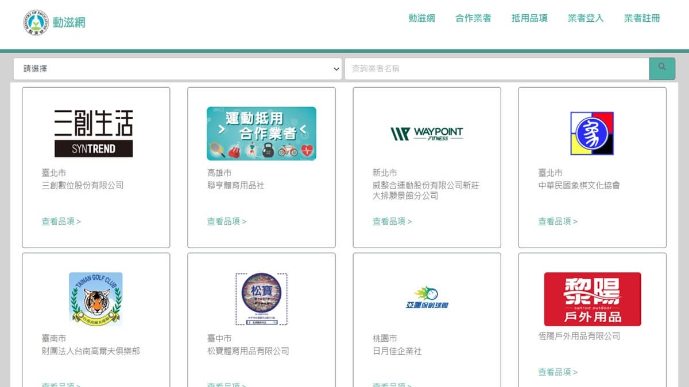Image resolution: width=689 pixels, height=387 pixels.
Task: Select the text 三創數位股份有限公司
Action: 83,185
